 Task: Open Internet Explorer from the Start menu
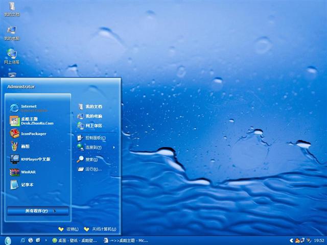29,108
